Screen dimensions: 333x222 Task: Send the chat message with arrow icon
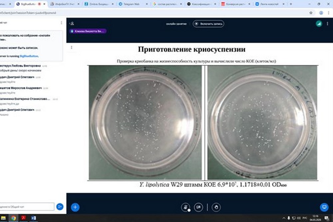[x=60, y=206]
